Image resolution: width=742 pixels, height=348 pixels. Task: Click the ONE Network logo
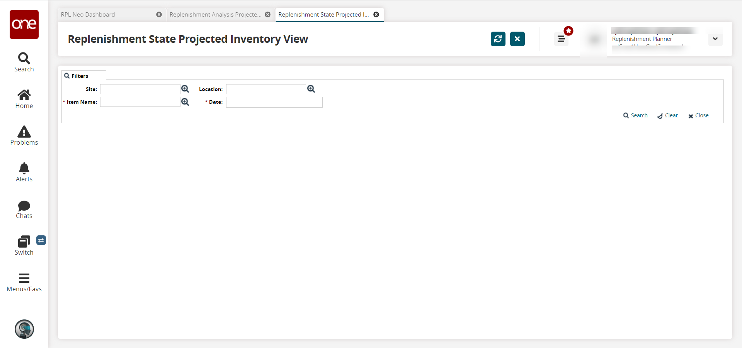point(24,24)
